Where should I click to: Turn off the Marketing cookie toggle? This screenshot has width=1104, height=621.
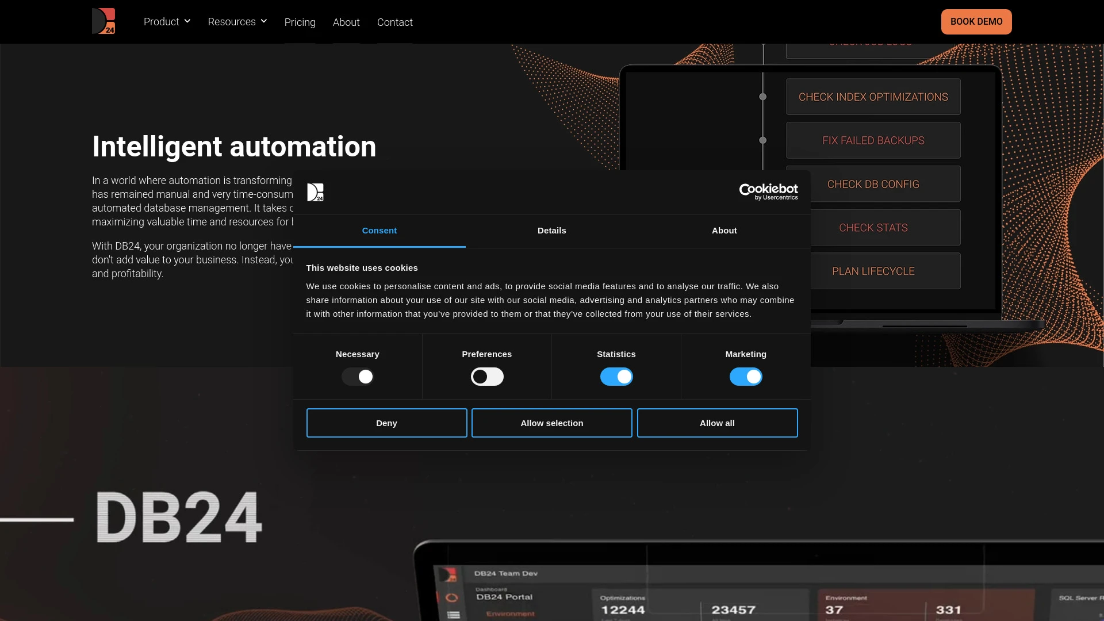click(745, 376)
